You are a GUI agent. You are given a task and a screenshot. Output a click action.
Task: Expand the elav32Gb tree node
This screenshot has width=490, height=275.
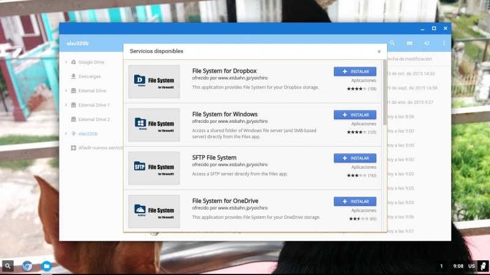click(66, 134)
